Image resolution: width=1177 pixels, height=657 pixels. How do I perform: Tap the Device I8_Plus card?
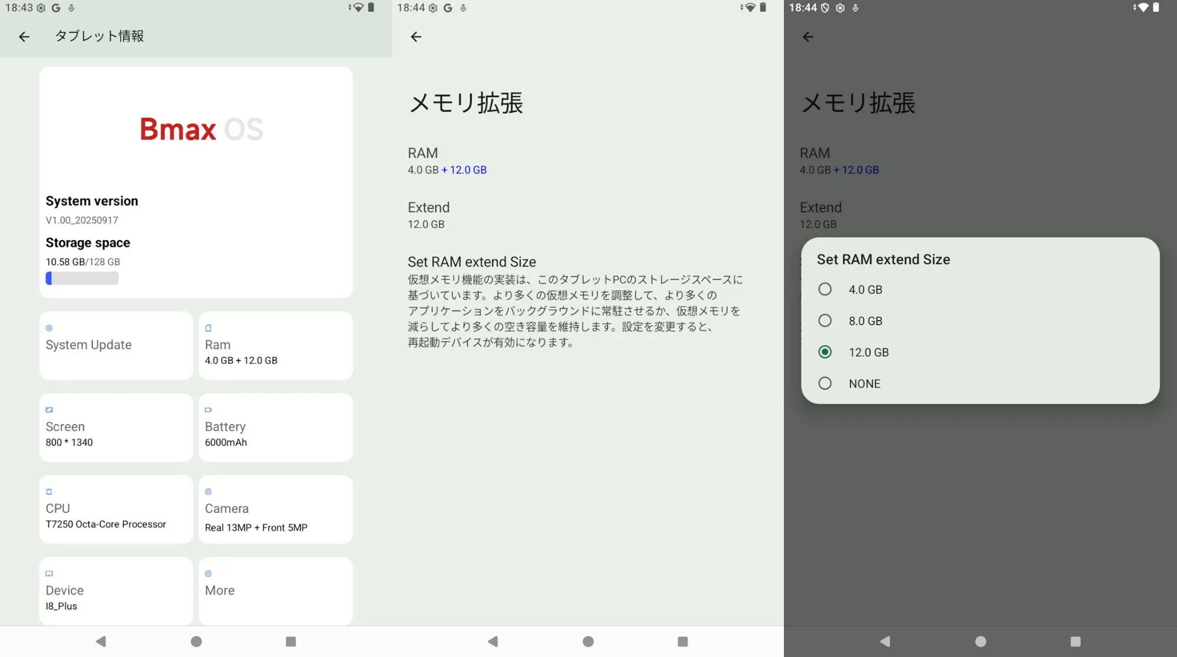click(x=116, y=590)
